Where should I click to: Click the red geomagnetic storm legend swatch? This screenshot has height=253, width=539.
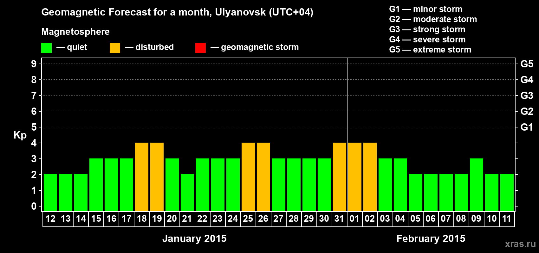tap(200, 48)
